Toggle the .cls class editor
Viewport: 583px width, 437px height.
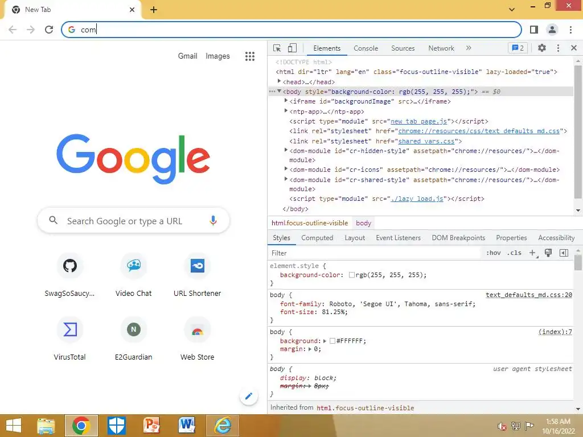pos(514,253)
